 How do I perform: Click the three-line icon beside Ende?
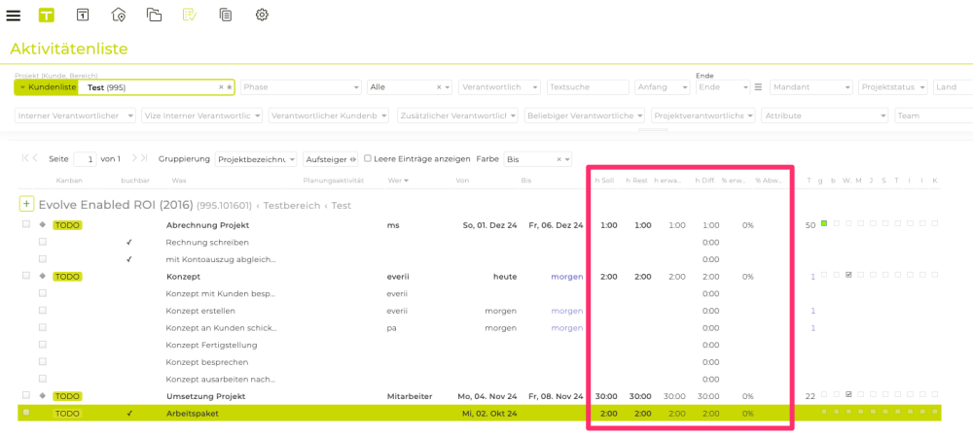(758, 87)
